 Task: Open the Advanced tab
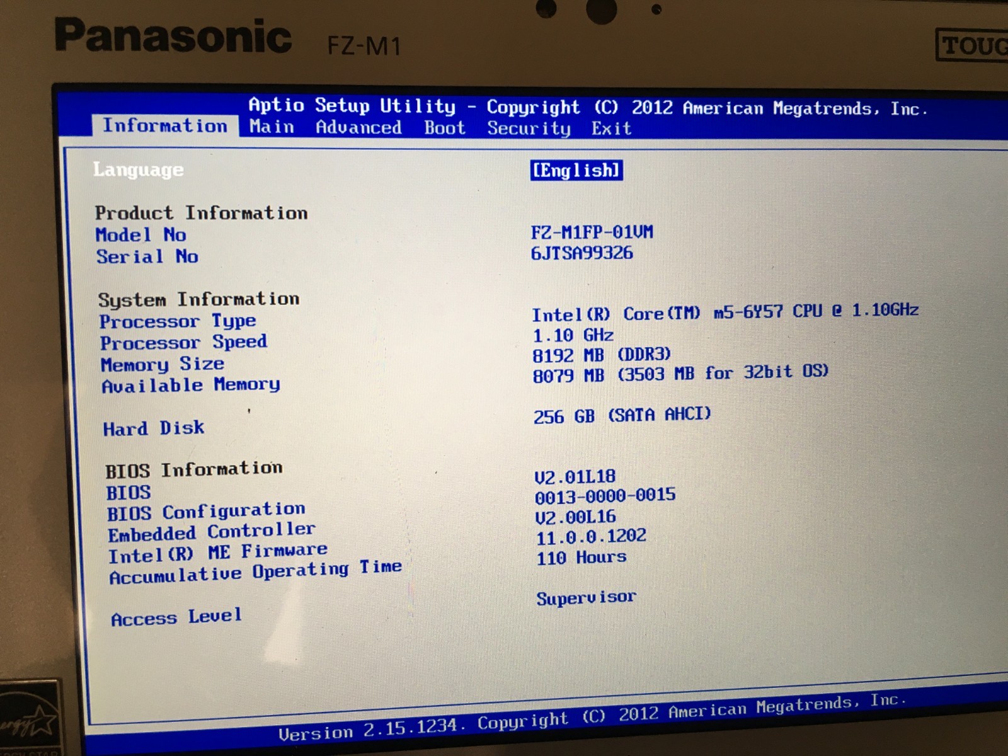358,127
